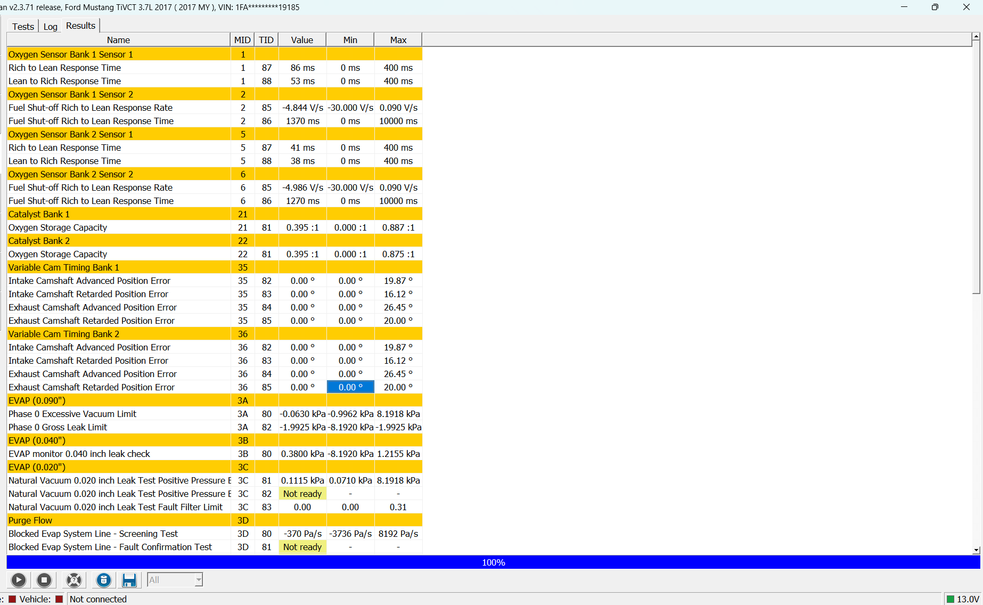This screenshot has width=983, height=605.
Task: Click the Not ready cell for TID 82
Action: tap(302, 494)
